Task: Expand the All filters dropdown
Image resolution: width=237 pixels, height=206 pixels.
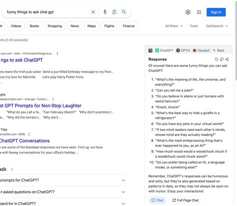Action: pyautogui.click(x=174, y=26)
